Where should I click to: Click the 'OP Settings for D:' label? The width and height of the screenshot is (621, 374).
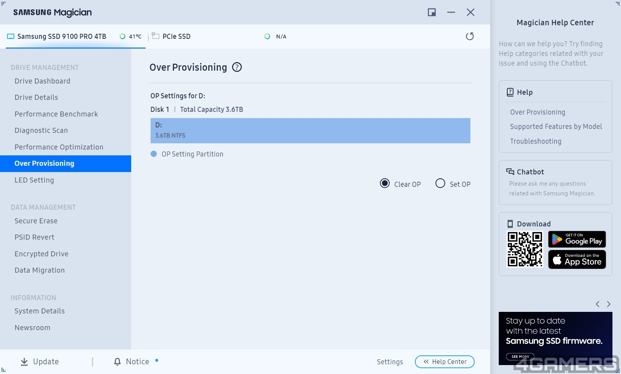(x=178, y=96)
